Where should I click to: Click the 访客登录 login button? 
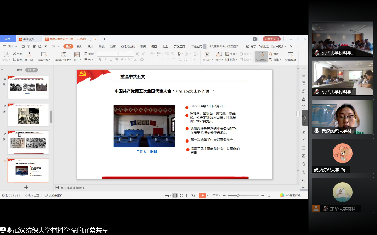coord(272,39)
